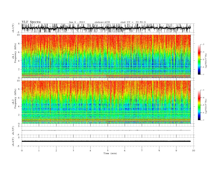Click the "-4" tick on ch.2 colorbar
The width and height of the screenshot is (218, 169).
(203, 97)
